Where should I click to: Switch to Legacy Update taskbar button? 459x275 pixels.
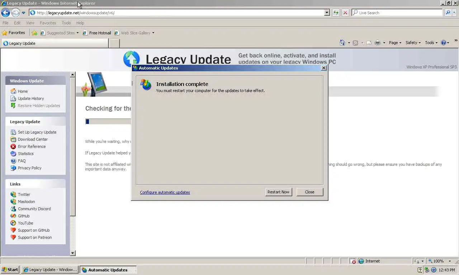(x=50, y=270)
